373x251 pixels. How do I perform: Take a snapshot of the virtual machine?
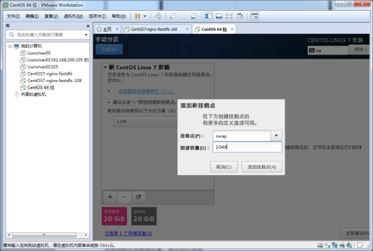(x=173, y=16)
